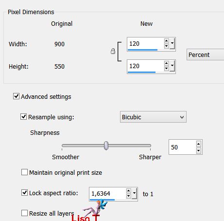The width and height of the screenshot is (224, 221).
Task: Click the new Width input field
Action: coord(146,44)
